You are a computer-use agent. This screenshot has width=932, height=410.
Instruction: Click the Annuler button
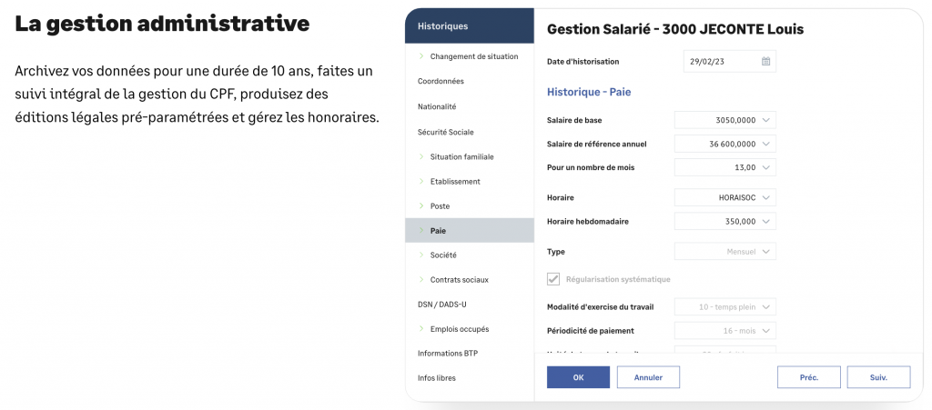[x=648, y=377]
